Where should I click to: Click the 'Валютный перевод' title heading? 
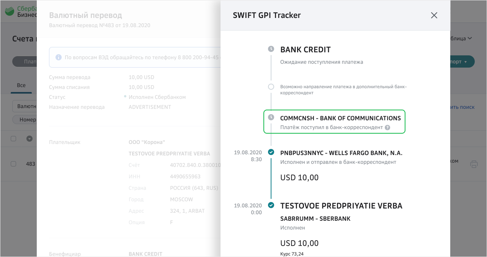[x=85, y=16]
